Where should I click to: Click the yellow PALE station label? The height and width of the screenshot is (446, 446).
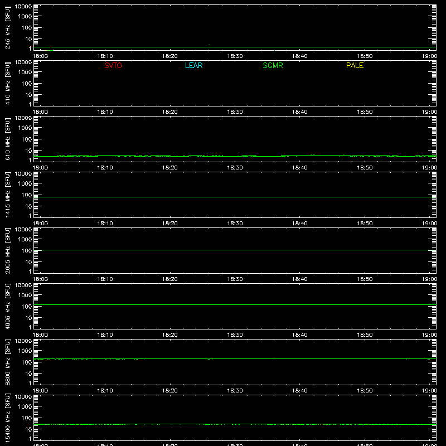point(355,65)
